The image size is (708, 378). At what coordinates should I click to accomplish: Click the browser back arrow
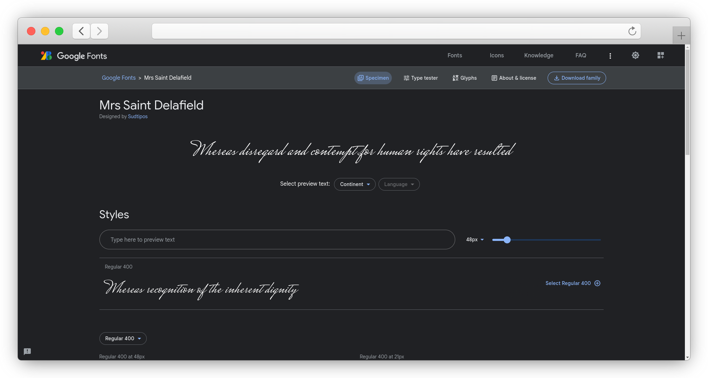click(x=81, y=31)
